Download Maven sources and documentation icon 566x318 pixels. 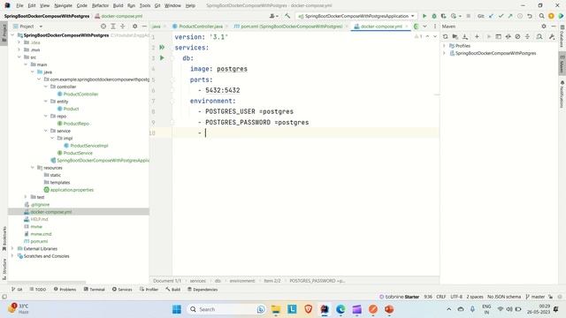[465, 36]
